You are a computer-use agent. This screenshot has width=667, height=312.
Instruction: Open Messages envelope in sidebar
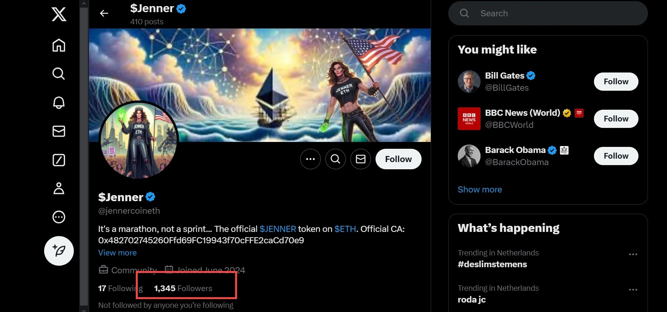59,131
